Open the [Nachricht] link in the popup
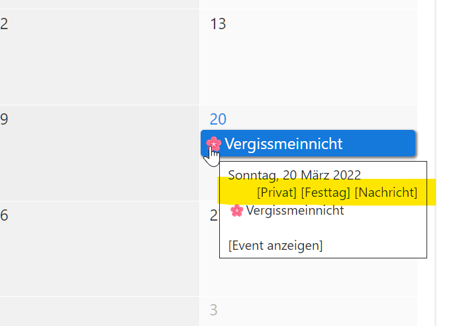The width and height of the screenshot is (453, 326). pos(386,193)
